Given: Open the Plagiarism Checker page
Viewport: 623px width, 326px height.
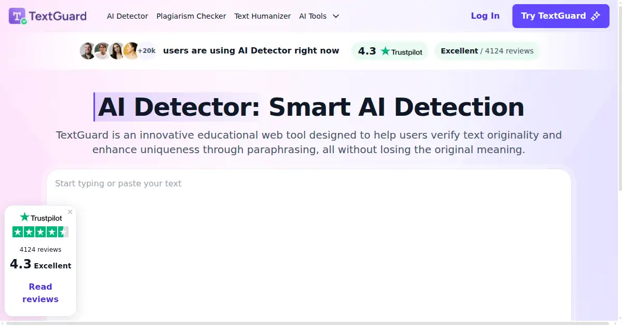Looking at the screenshot, I should [191, 16].
